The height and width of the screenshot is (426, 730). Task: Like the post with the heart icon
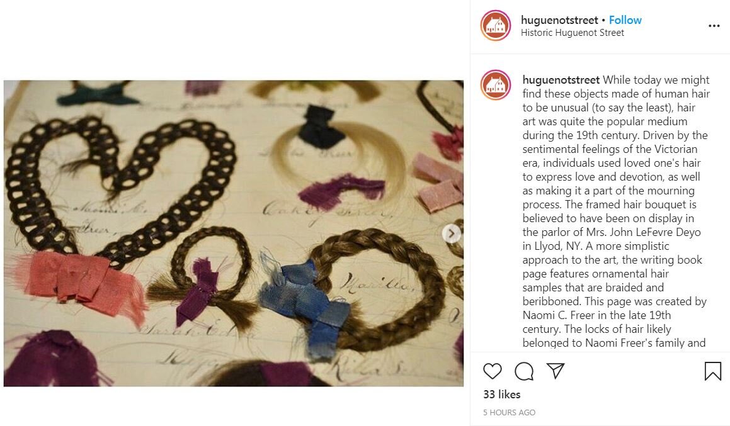pos(492,371)
